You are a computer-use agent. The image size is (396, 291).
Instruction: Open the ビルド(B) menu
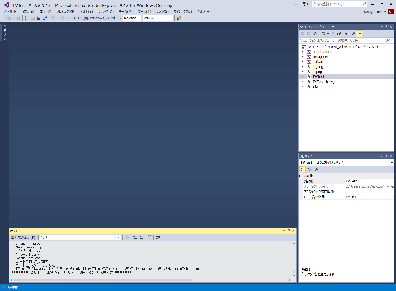(87, 12)
